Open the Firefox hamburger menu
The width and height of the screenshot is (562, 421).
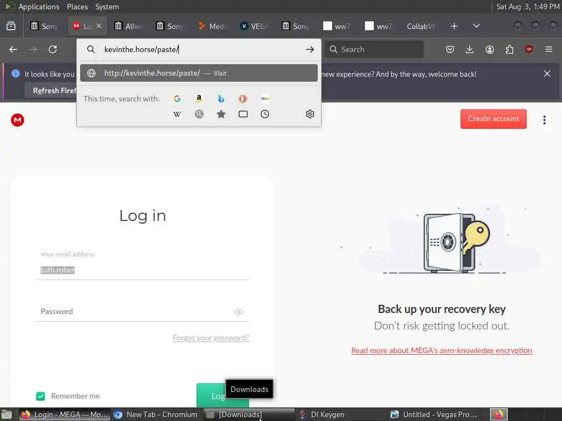coord(549,49)
